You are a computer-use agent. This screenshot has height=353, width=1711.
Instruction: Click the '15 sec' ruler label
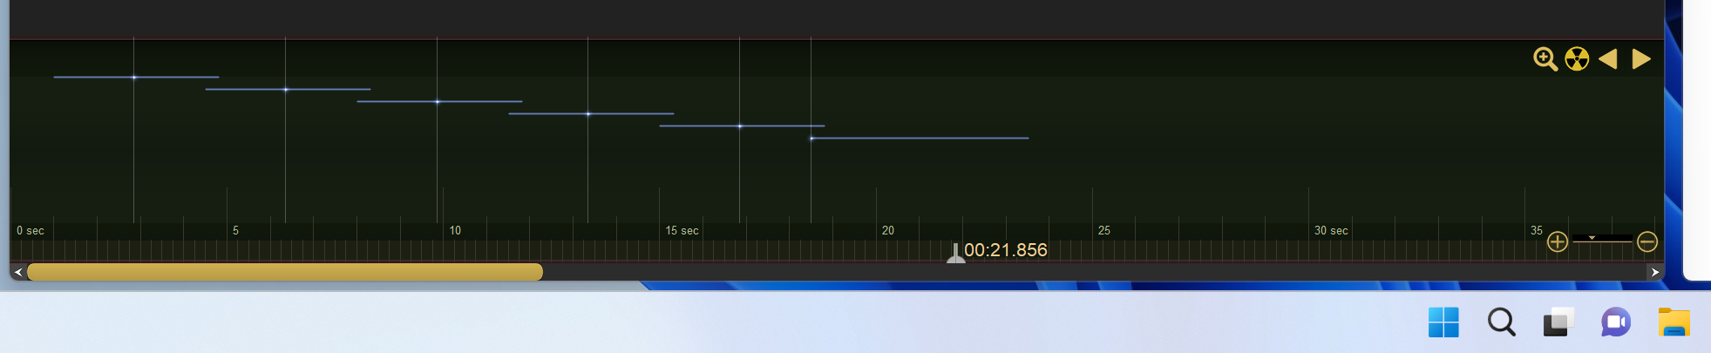click(x=682, y=231)
